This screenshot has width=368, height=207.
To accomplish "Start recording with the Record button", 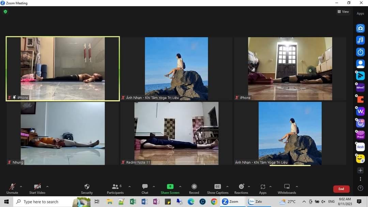I will 194,189.
